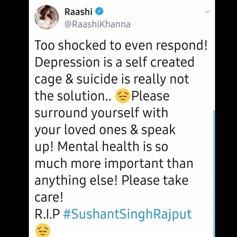Click the word suicide in the tweet
The image size is (237, 237).
click(x=97, y=79)
